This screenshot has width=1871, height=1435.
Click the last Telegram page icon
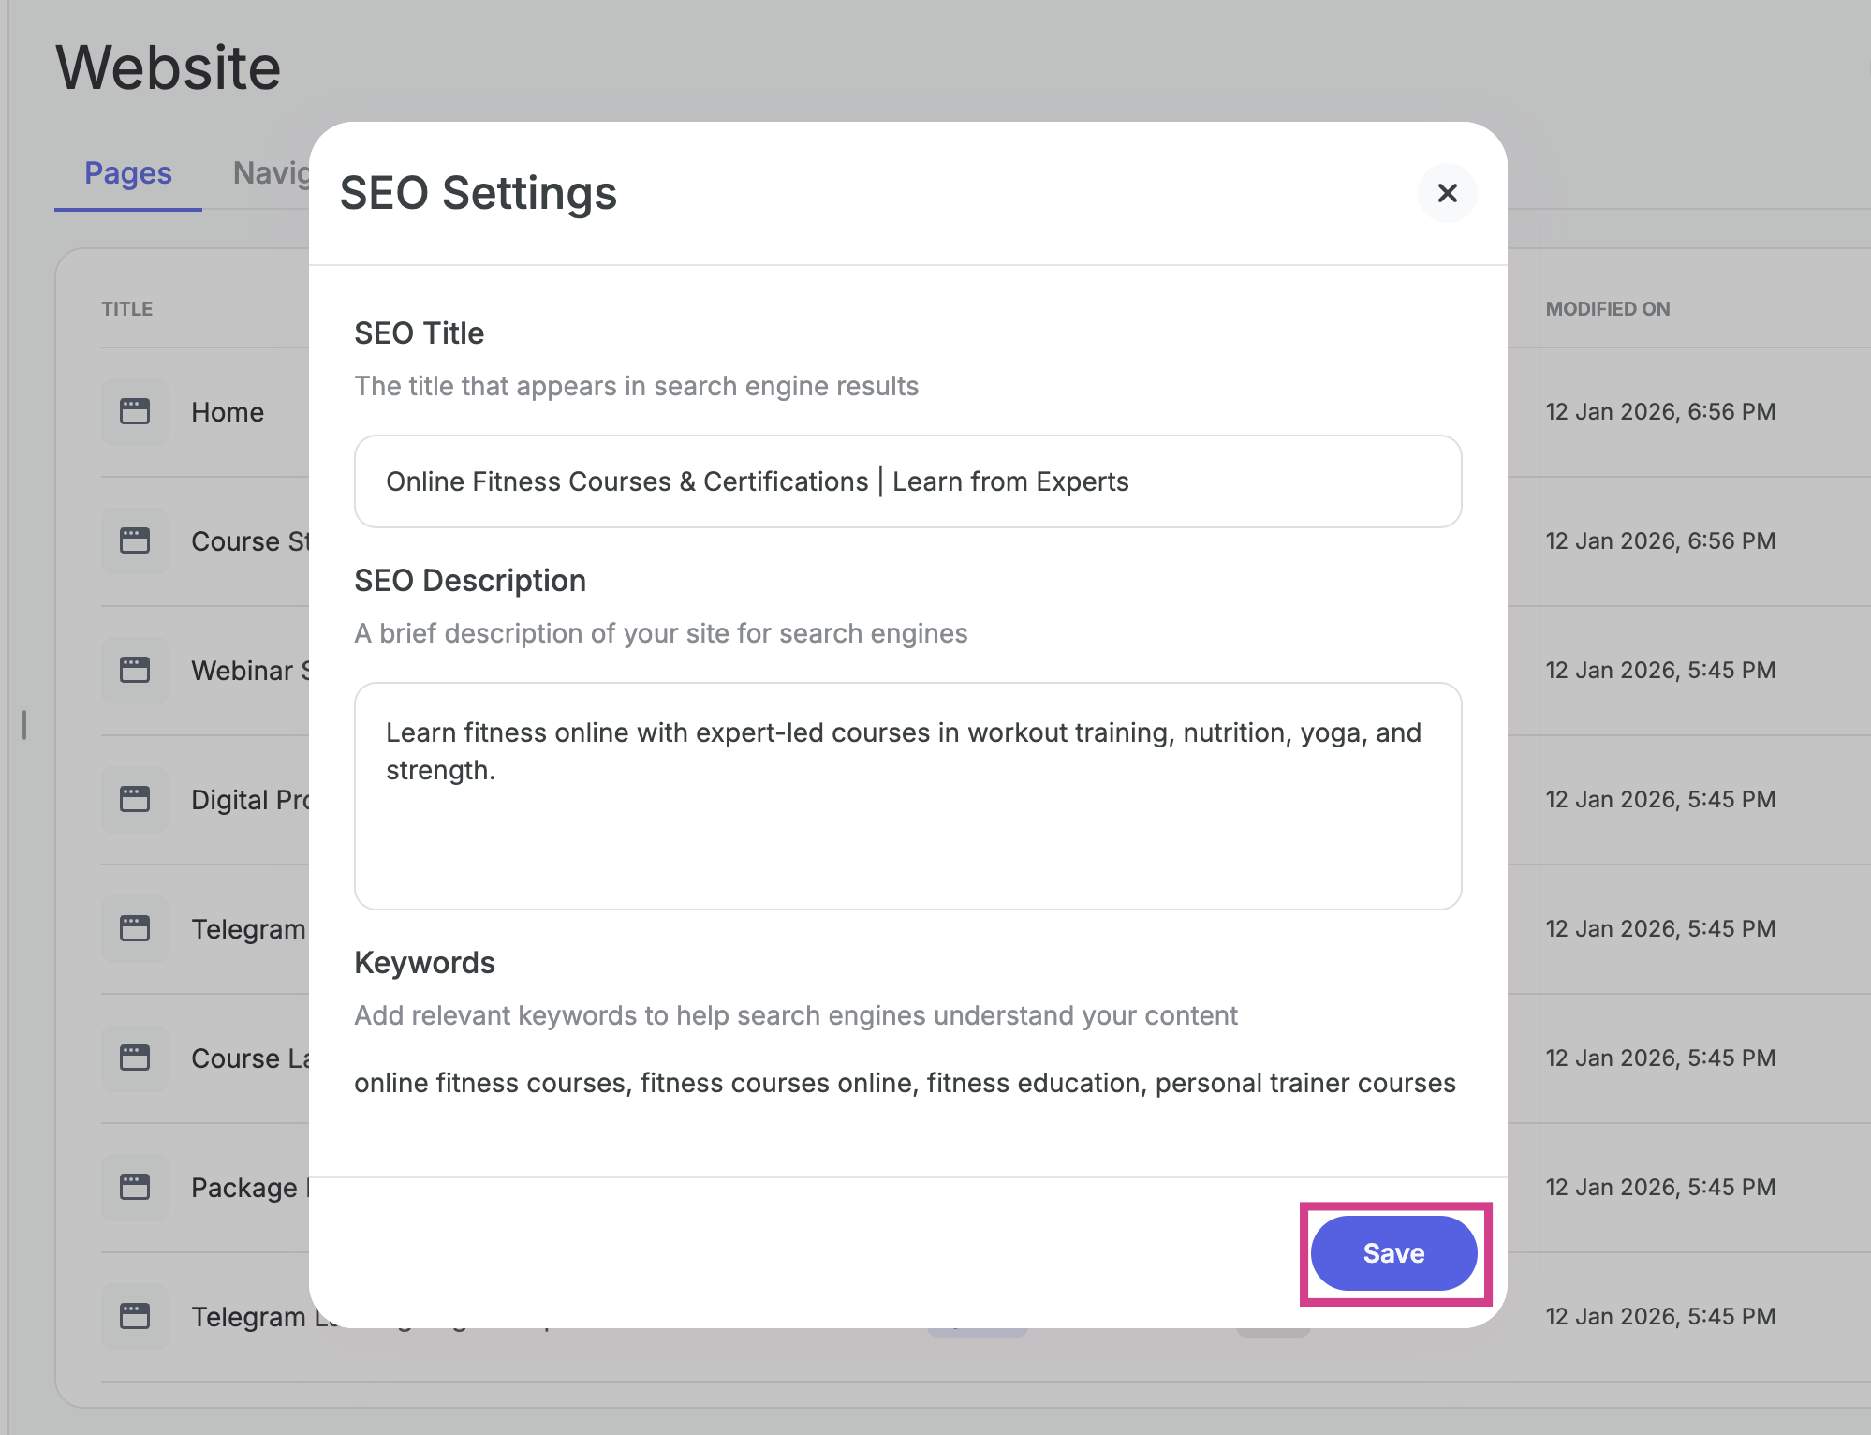tap(135, 1316)
